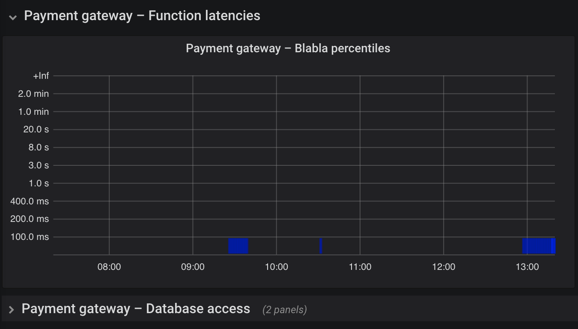Viewport: 578px width, 329px height.
Task: Click the (2 panels) count label
Action: pyautogui.click(x=285, y=310)
